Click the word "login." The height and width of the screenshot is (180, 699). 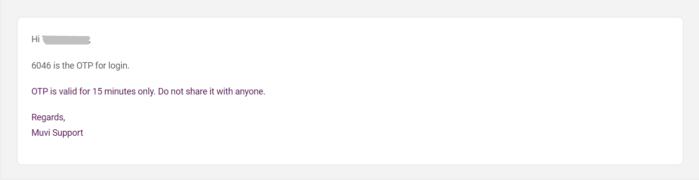point(118,66)
